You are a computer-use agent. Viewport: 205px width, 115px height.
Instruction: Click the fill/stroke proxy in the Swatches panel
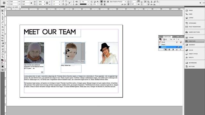tap(160, 39)
